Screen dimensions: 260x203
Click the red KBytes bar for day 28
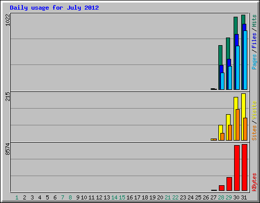point(221,188)
